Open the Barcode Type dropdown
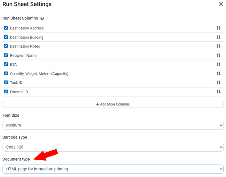The height and width of the screenshot is (177, 226). (113, 147)
